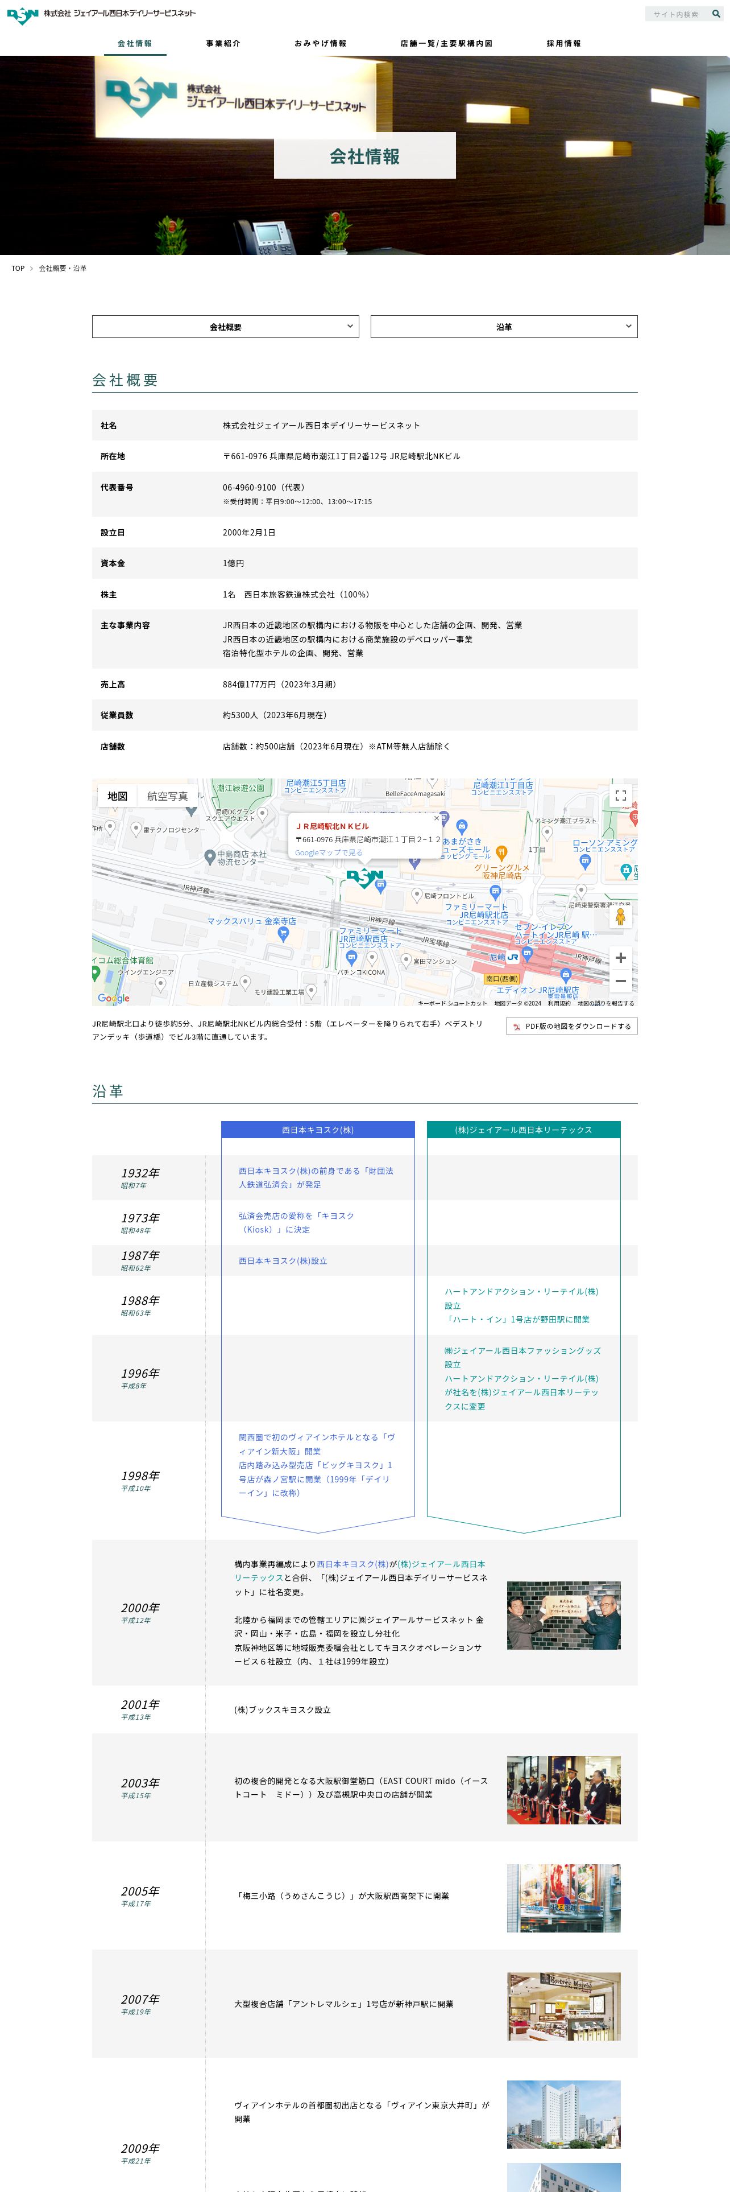
Task: Click the 尼崎 JR station icon on map
Action: (512, 957)
